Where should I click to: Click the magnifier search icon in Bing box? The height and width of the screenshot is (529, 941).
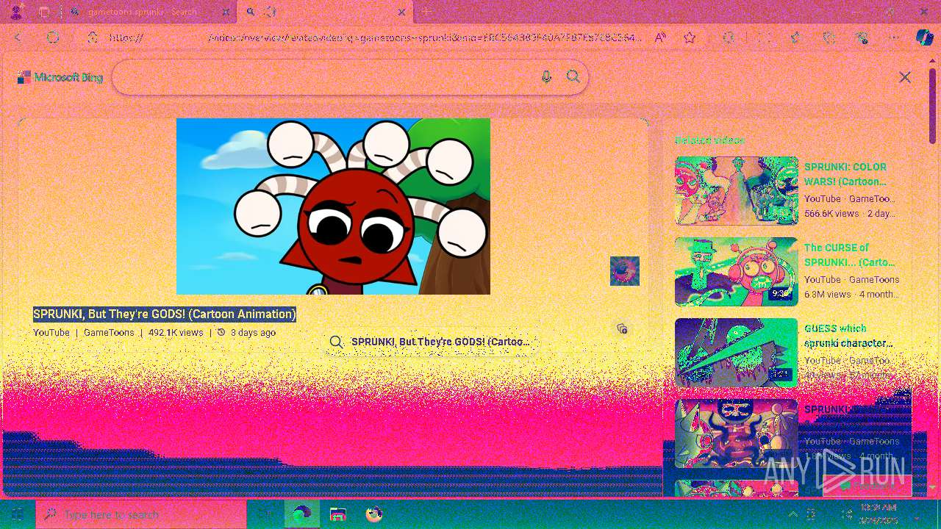[x=573, y=76]
